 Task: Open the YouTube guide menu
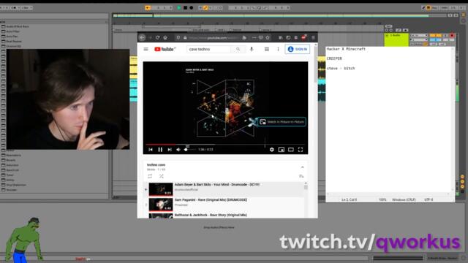pyautogui.click(x=146, y=49)
